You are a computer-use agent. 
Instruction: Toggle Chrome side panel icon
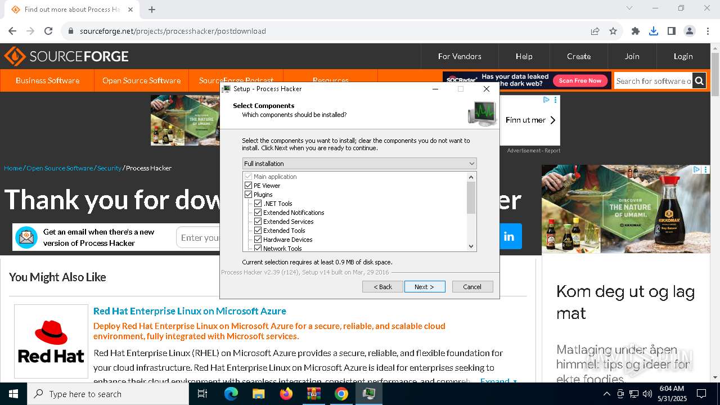pos(672,31)
